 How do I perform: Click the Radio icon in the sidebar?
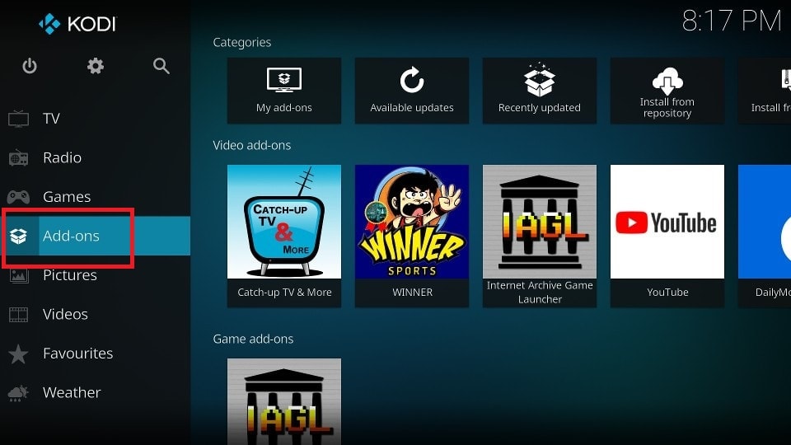tap(19, 157)
